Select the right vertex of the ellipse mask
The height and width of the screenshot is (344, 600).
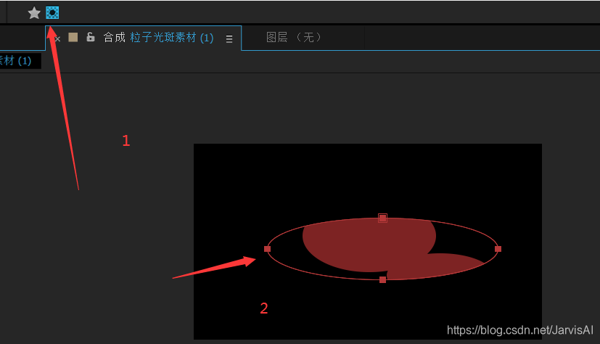click(498, 249)
